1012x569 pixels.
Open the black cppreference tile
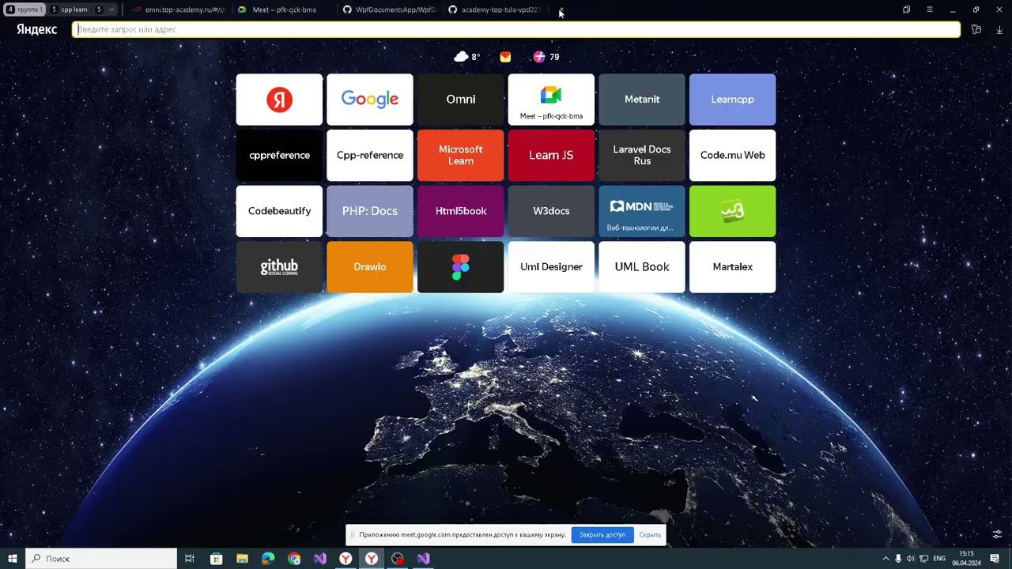click(x=279, y=156)
